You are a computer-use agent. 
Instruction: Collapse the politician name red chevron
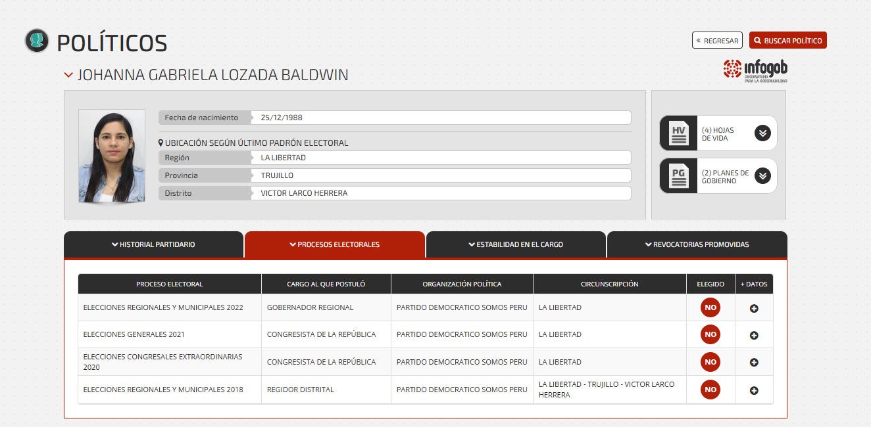tap(68, 75)
